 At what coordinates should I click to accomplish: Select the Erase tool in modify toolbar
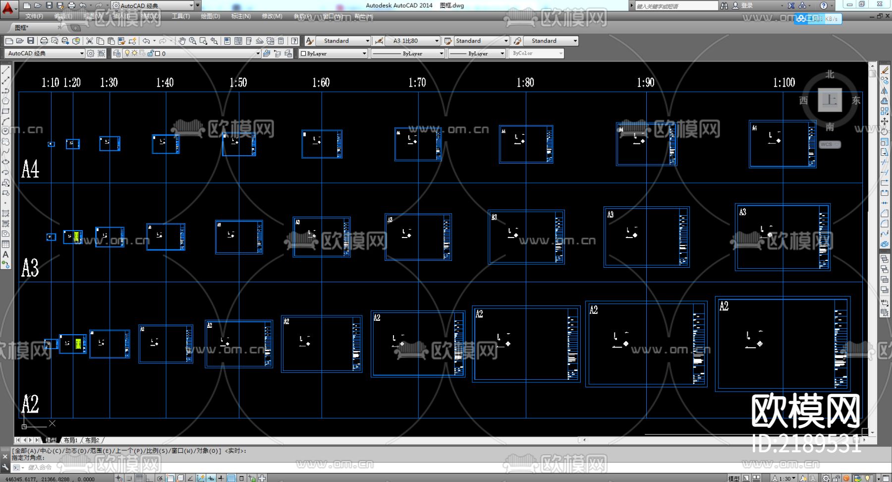[x=885, y=70]
